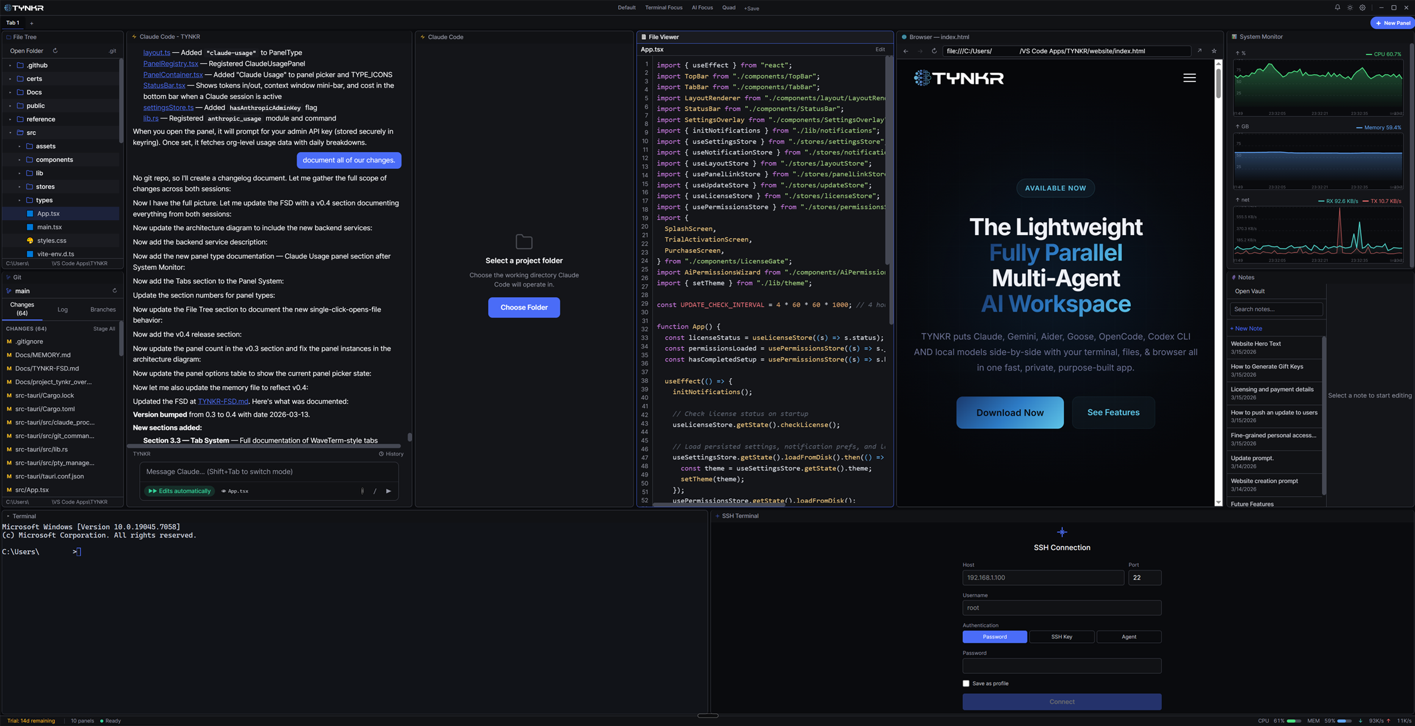Click the New Panel button
The image size is (1415, 726).
tap(1392, 23)
